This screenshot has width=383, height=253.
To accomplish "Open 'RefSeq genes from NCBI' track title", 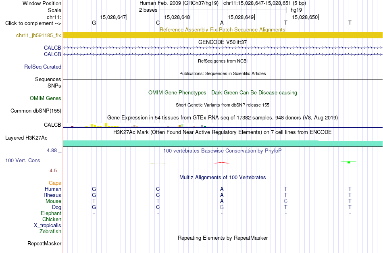I will click(223, 61).
